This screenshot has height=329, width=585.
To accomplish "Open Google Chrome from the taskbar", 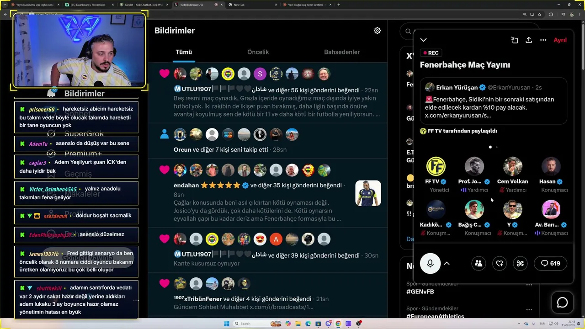I will point(338,324).
